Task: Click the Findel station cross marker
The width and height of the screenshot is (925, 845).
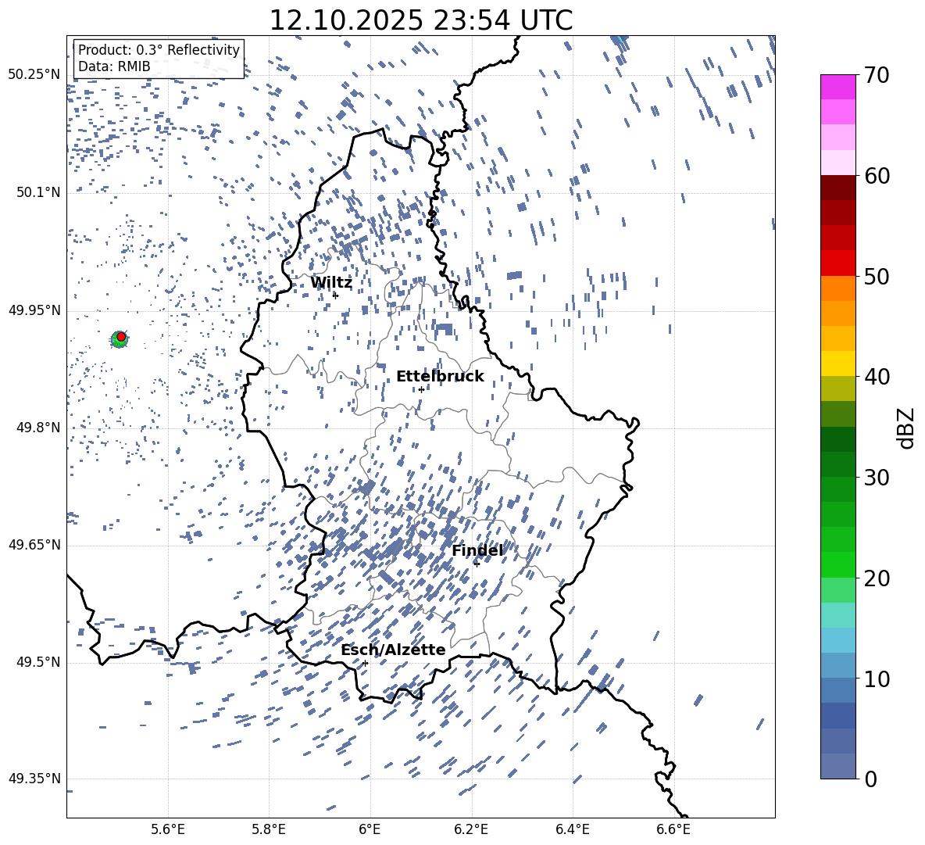Action: click(477, 564)
